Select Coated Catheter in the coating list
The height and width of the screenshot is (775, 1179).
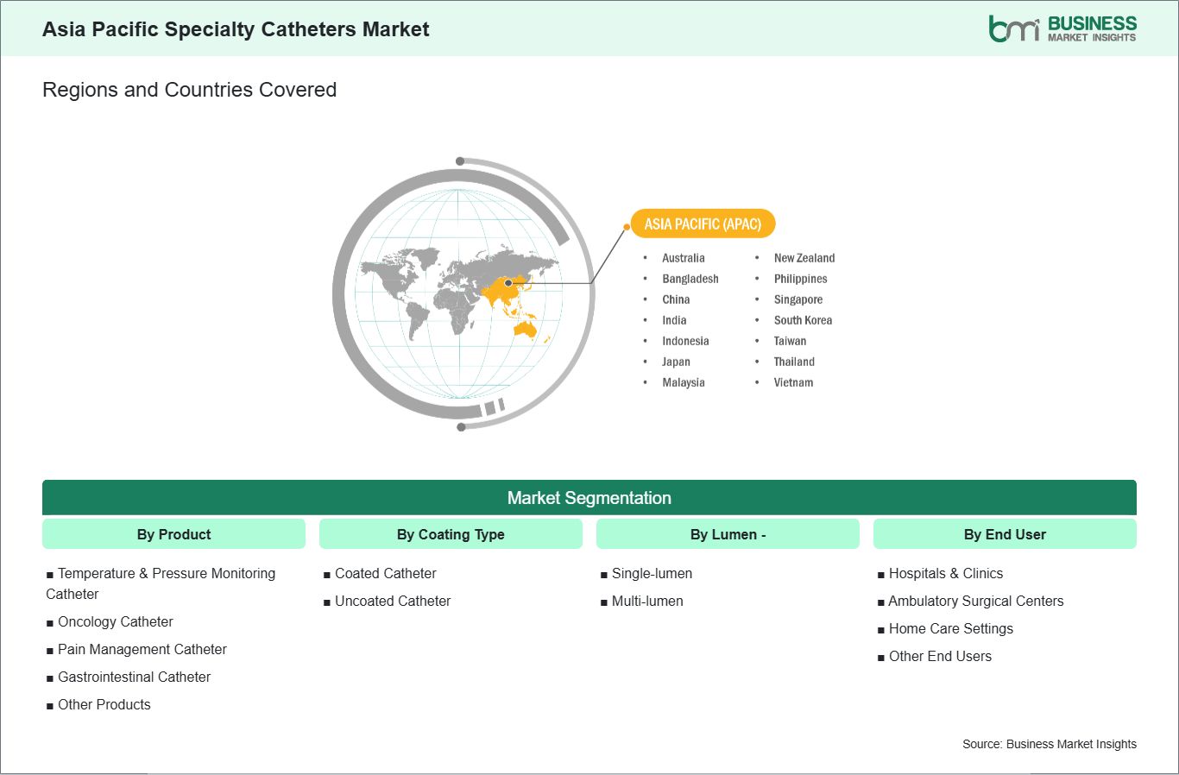click(385, 573)
